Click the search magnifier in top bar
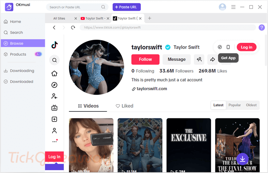This screenshot has height=173, width=268. [x=103, y=7]
